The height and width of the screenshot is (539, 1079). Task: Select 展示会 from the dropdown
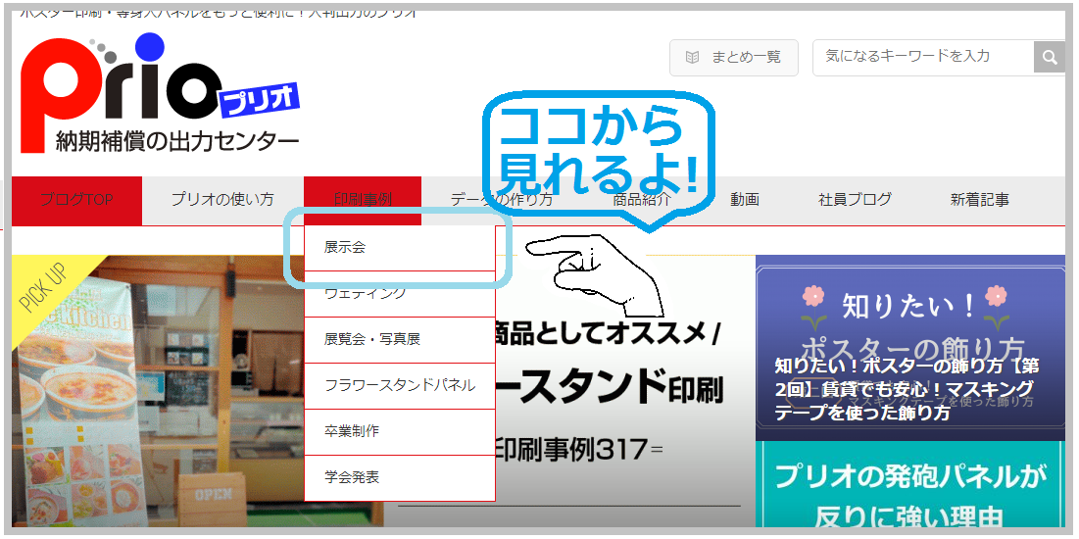click(400, 249)
